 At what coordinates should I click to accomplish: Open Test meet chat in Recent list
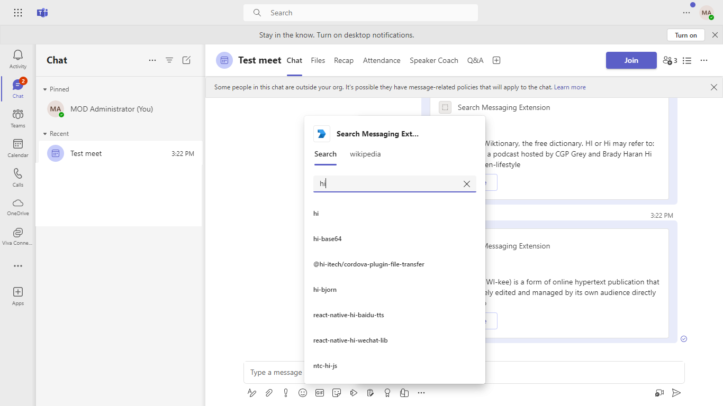(120, 153)
